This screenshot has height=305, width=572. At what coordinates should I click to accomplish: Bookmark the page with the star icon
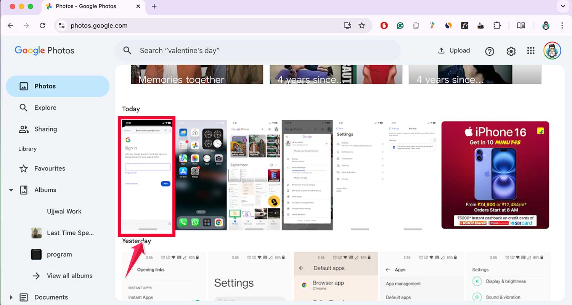tap(362, 26)
